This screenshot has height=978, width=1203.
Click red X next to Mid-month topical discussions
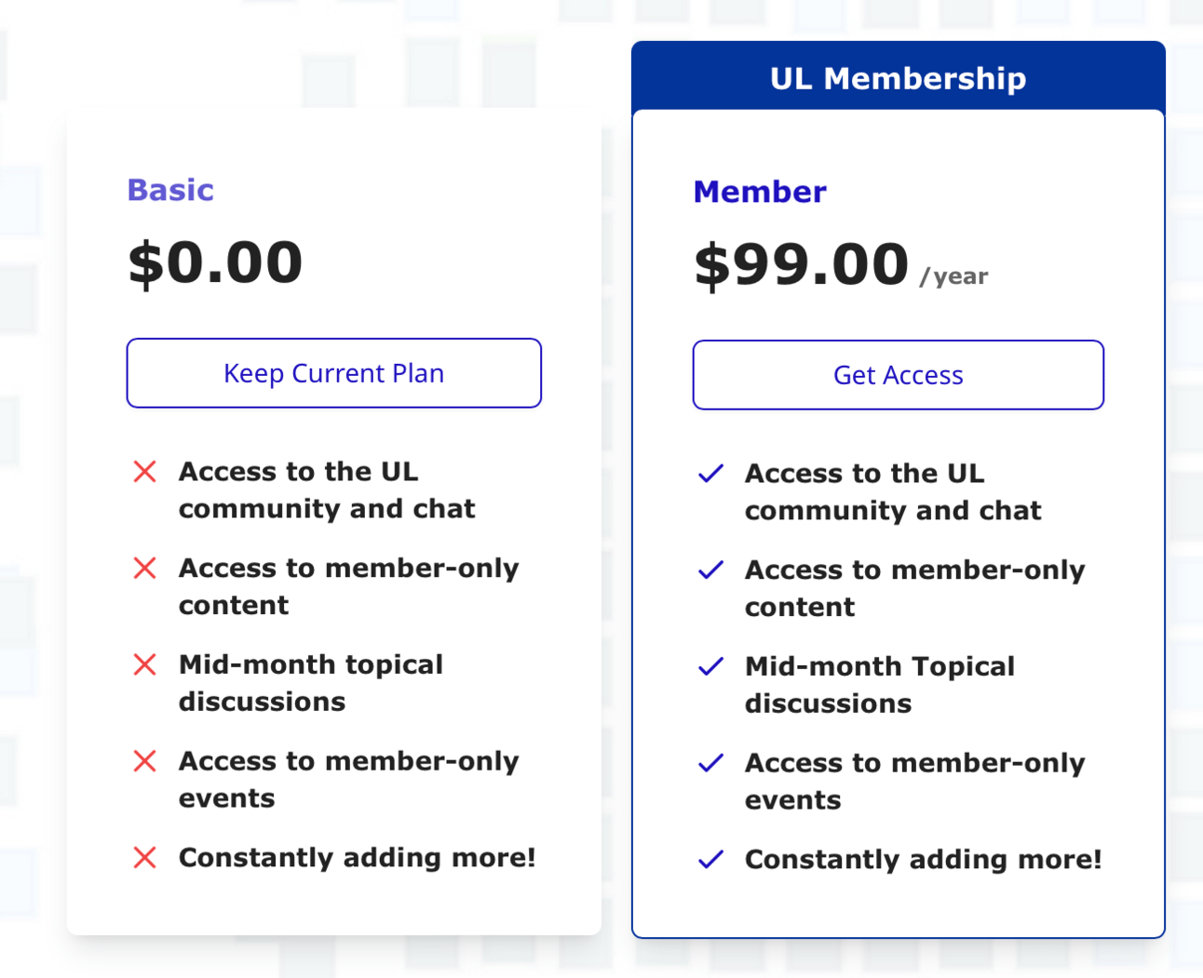point(145,664)
